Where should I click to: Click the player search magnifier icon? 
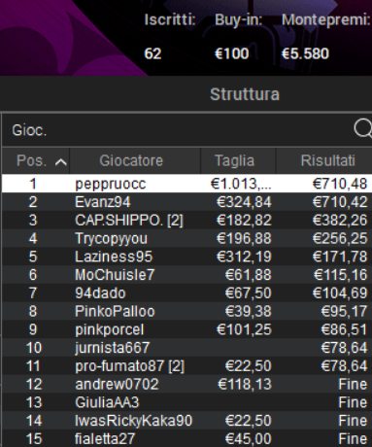[x=363, y=129]
